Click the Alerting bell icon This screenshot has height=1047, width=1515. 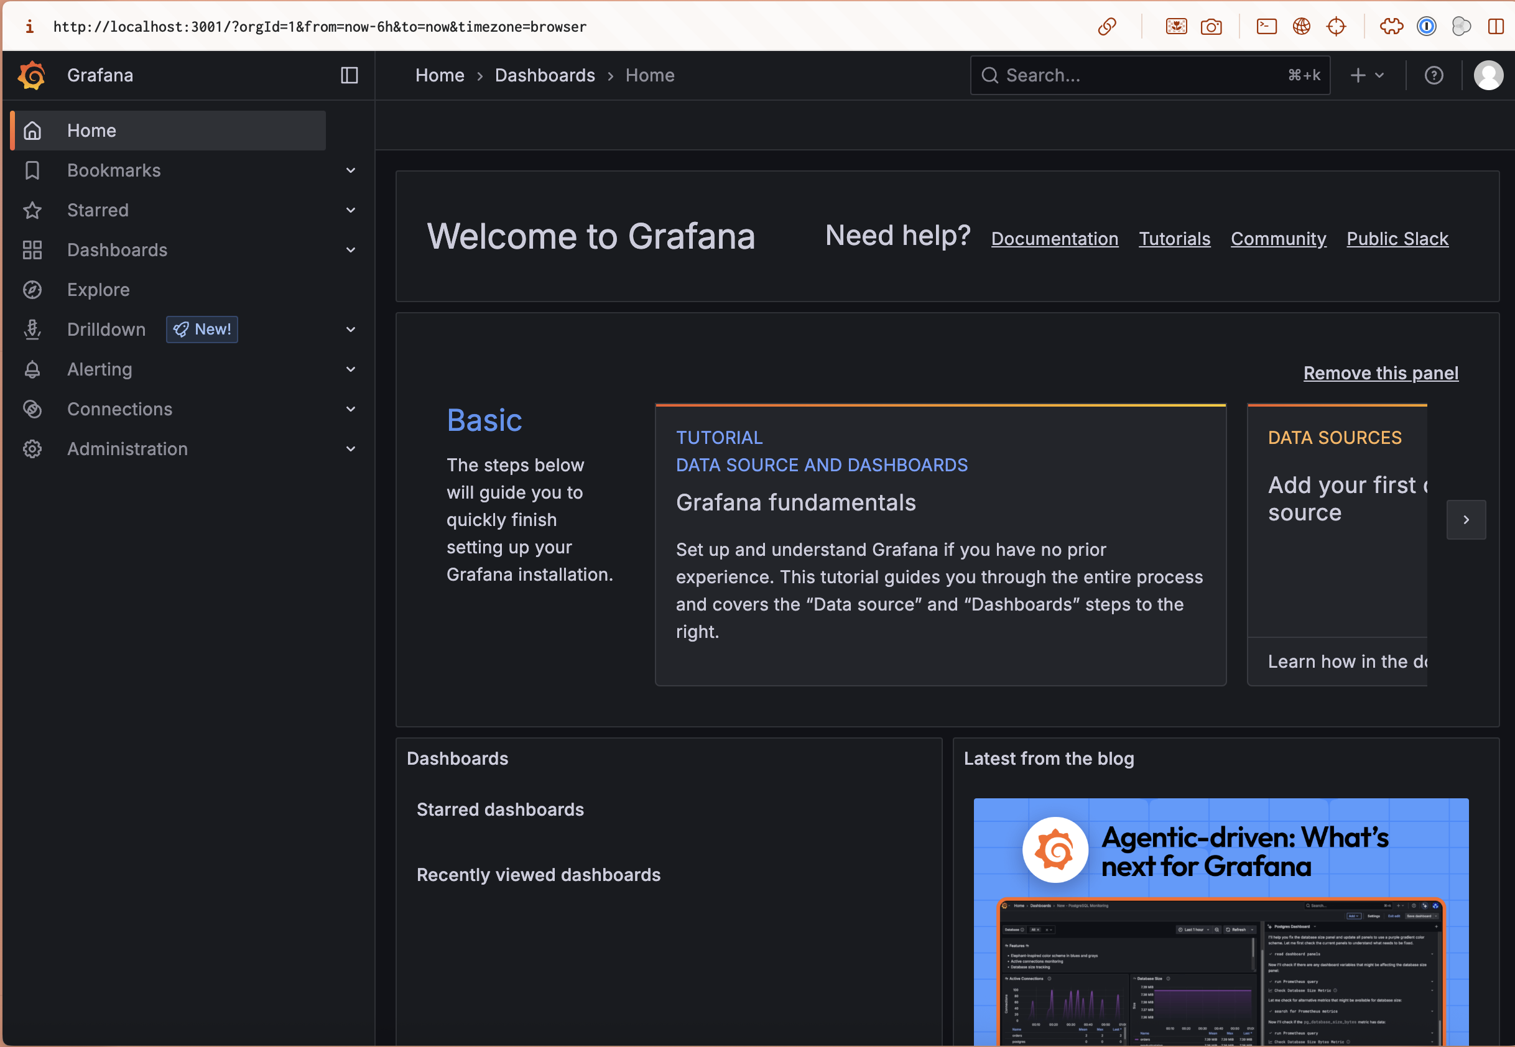32,369
